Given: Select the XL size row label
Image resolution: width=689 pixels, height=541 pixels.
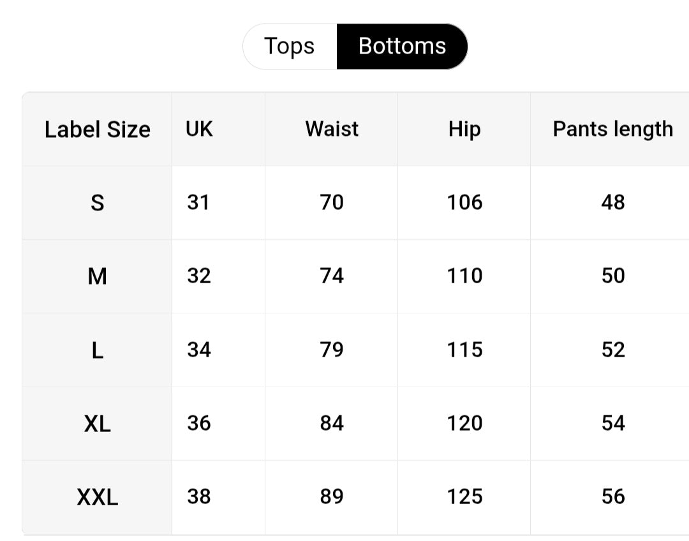Looking at the screenshot, I should point(97,424).
